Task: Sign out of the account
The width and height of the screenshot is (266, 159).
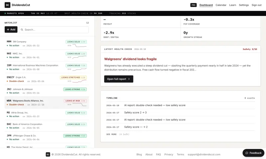Action: click(256, 5)
